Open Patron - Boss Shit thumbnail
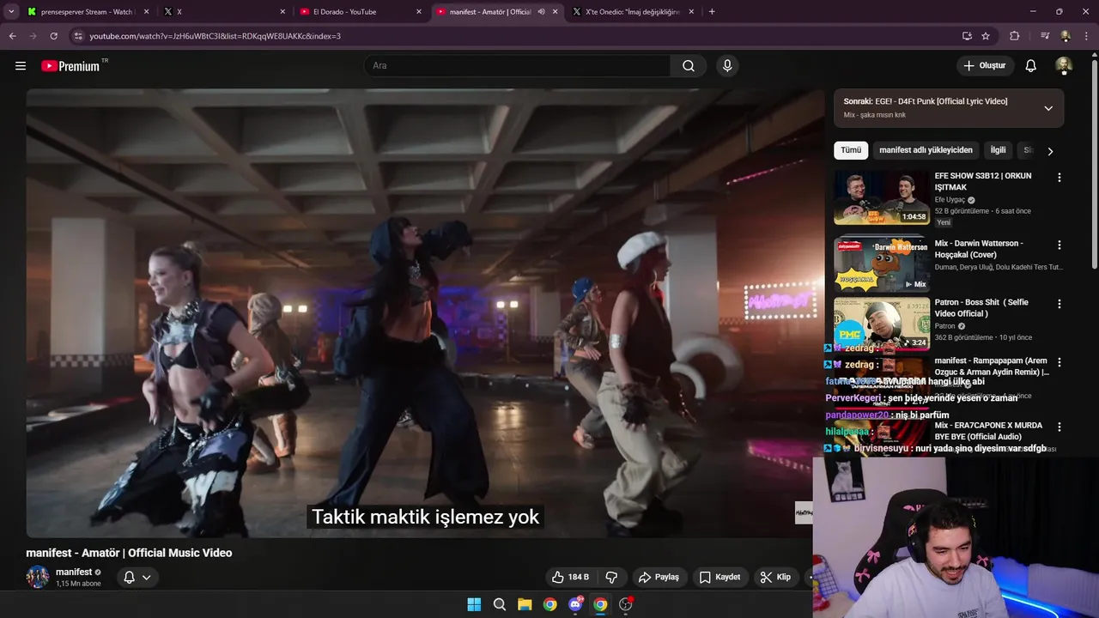1099x618 pixels. pos(882,324)
